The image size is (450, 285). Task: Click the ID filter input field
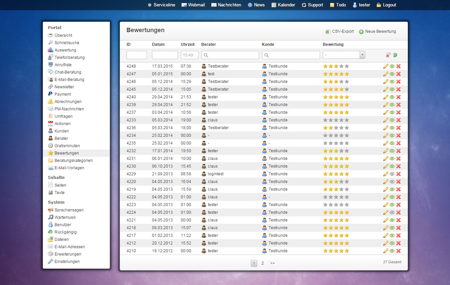pyautogui.click(x=137, y=55)
